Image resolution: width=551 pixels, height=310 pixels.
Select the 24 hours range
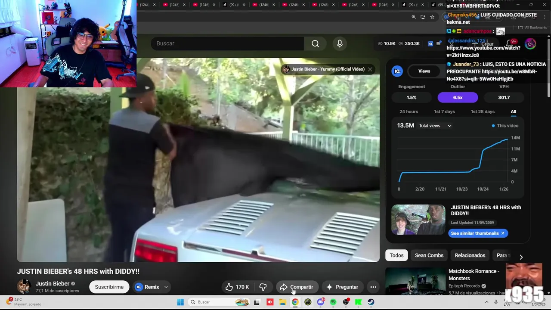coord(409,112)
